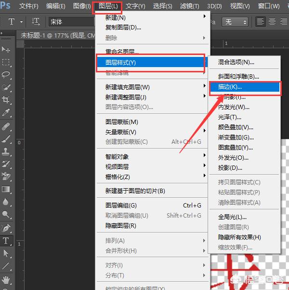Toggle text orientation button
This screenshot has height=290, width=289.
coord(36,22)
